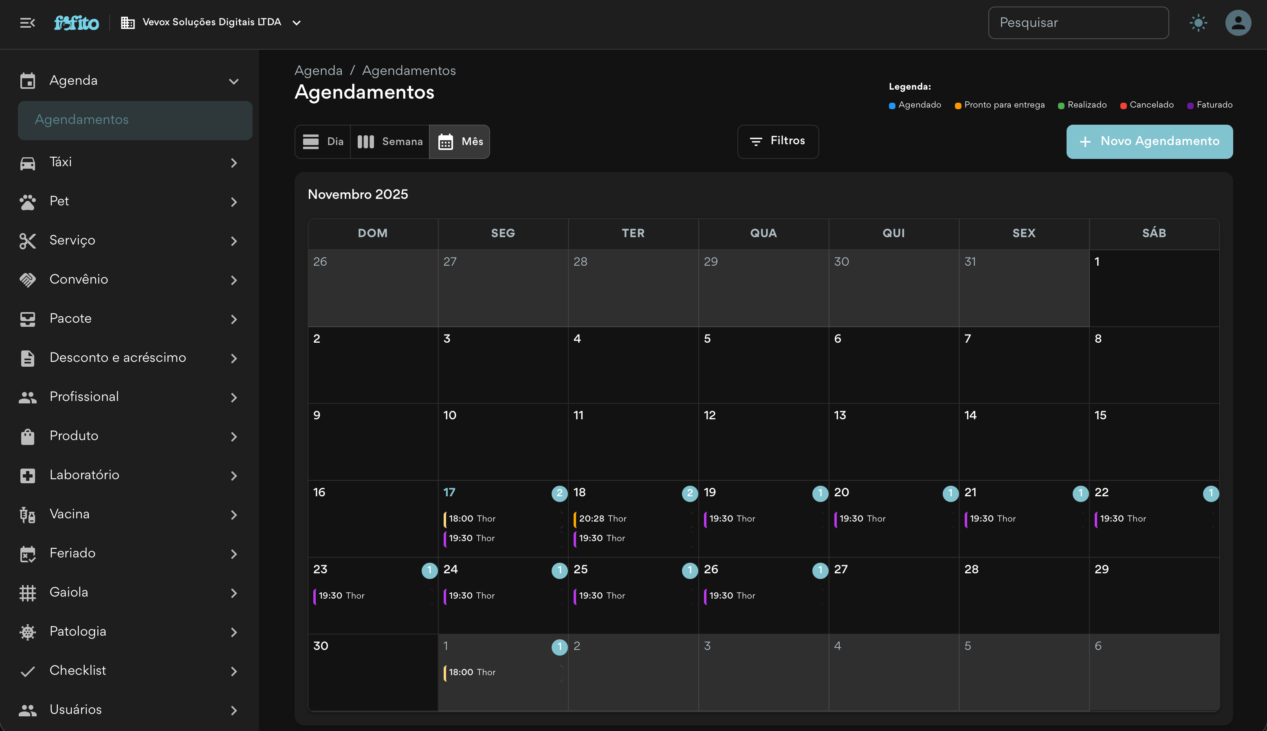Click the Laboratório plus-box icon
This screenshot has width=1267, height=731.
28,476
